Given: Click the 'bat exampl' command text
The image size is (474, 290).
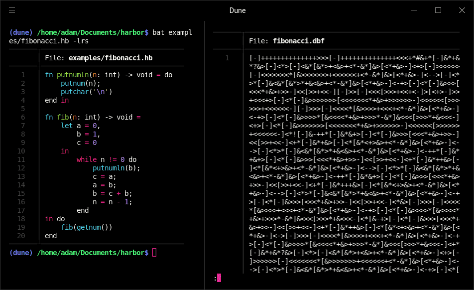Looking at the screenshot, I should click(x=172, y=32).
